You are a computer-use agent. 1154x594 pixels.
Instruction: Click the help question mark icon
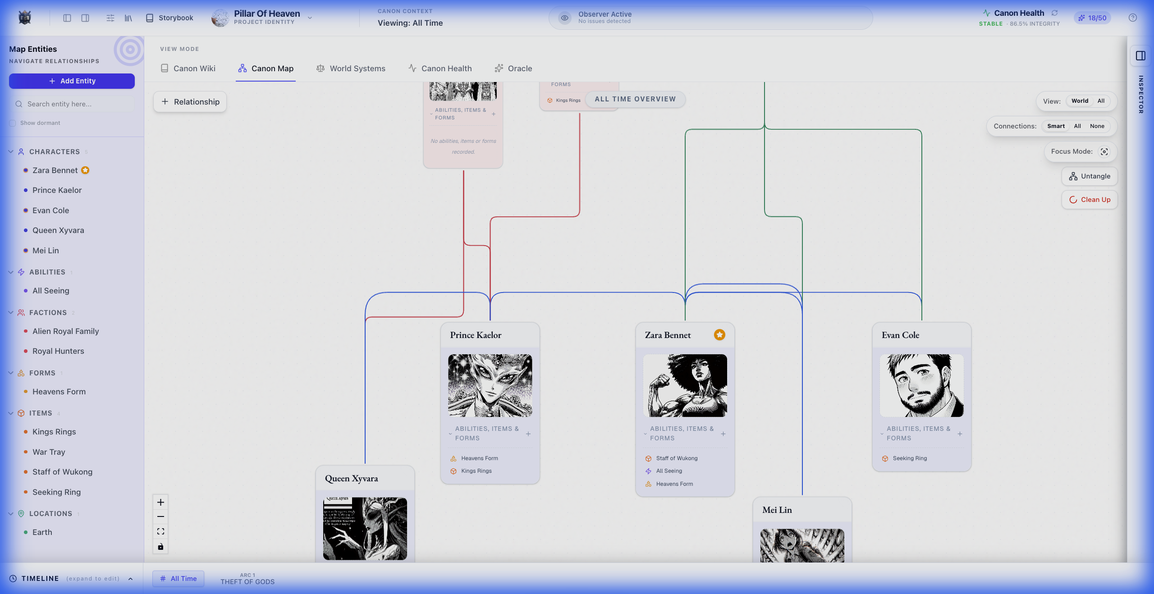coord(1132,18)
